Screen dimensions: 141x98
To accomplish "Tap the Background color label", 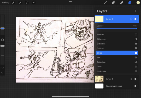I will coord(114,86).
